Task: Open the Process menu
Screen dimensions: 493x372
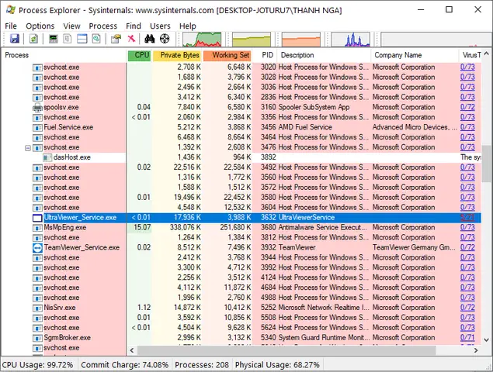Action: click(102, 26)
